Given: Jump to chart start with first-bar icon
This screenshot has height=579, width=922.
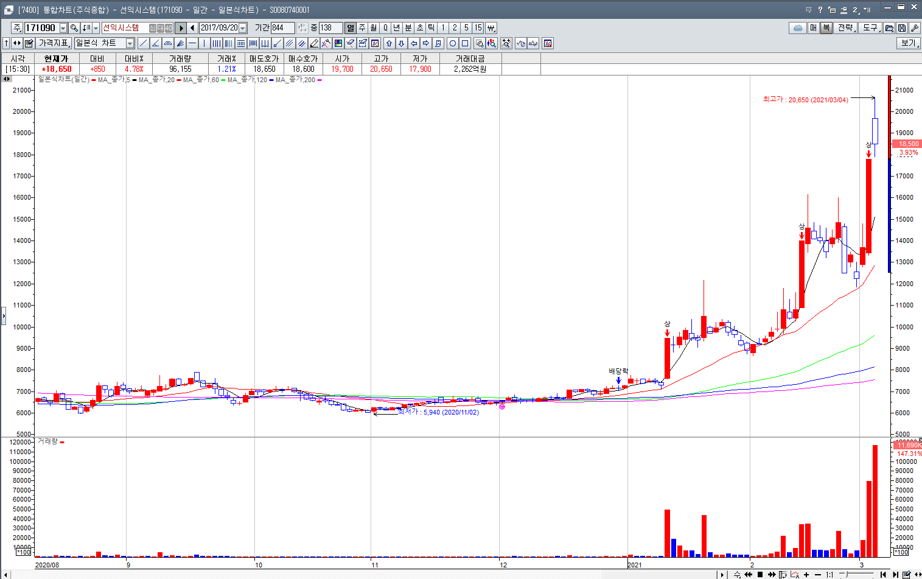Looking at the screenshot, I should pyautogui.click(x=883, y=574).
